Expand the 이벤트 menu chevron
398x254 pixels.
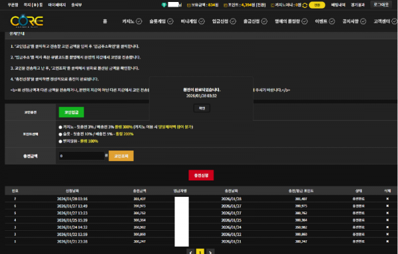(332, 22)
